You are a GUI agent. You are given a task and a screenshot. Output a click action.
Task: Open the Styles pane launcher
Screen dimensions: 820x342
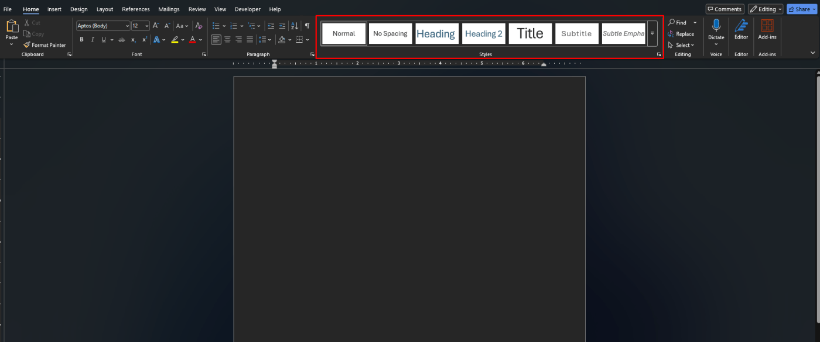[x=659, y=54]
